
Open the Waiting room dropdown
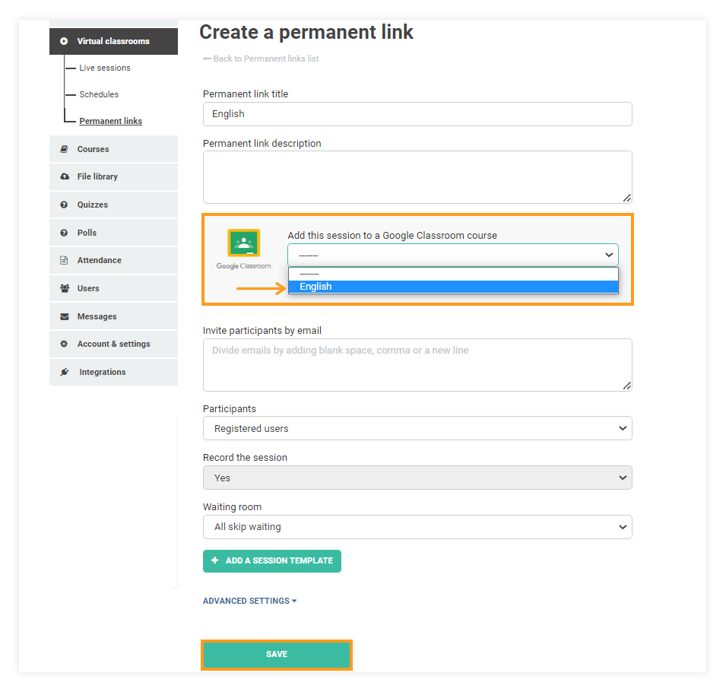(417, 527)
